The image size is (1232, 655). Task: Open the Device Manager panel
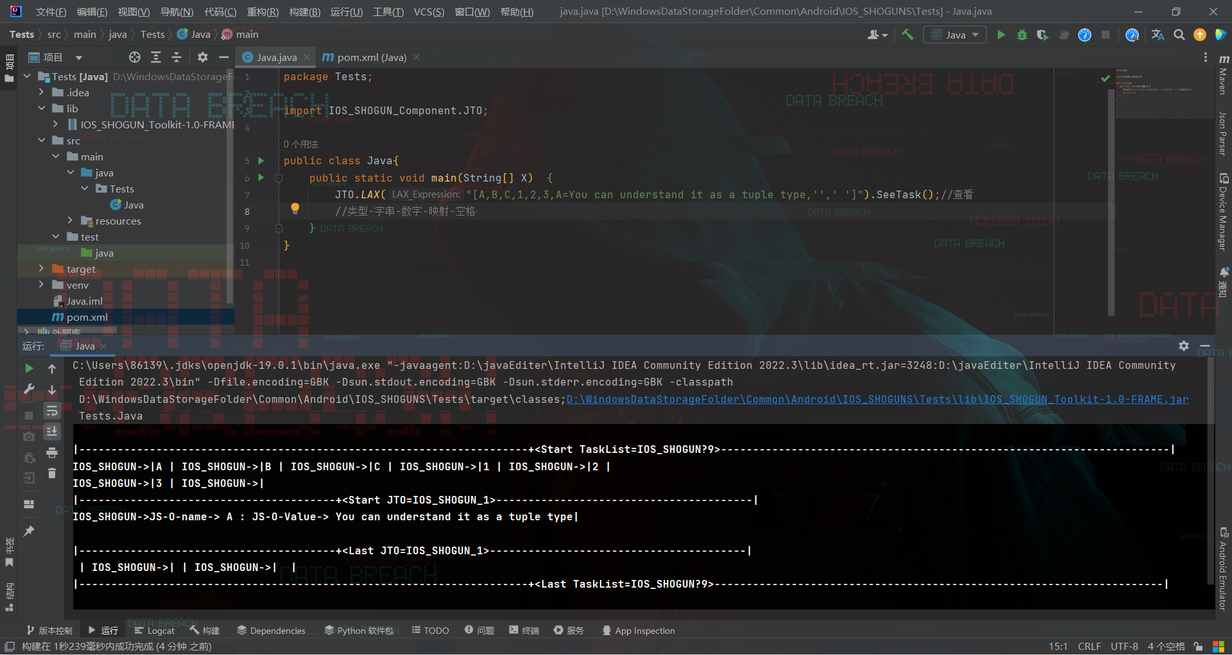(x=1224, y=205)
